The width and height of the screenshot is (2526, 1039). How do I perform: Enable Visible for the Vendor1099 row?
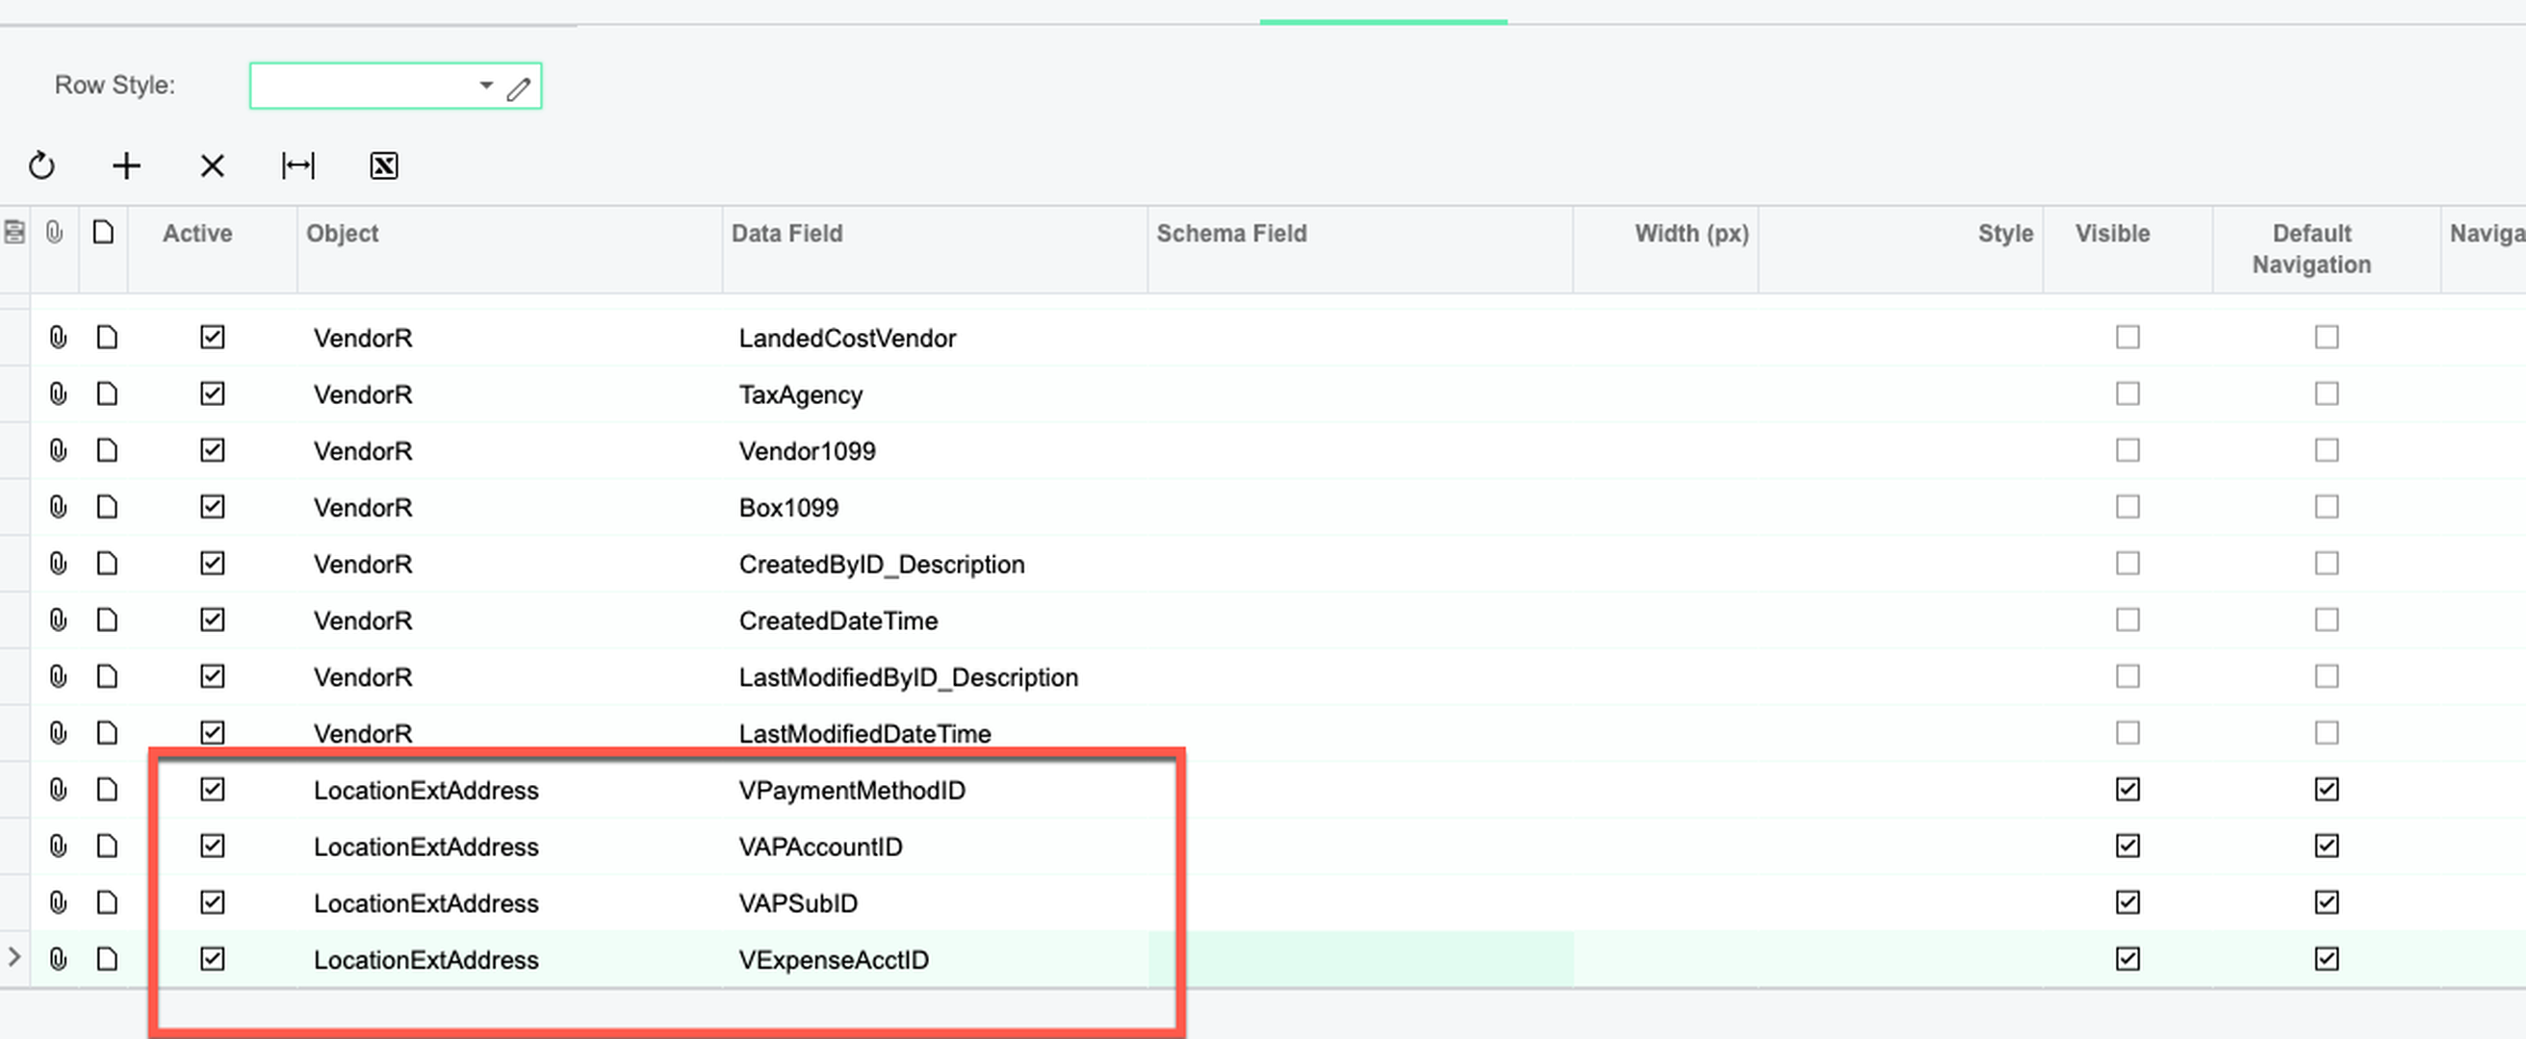pyautogui.click(x=2126, y=450)
